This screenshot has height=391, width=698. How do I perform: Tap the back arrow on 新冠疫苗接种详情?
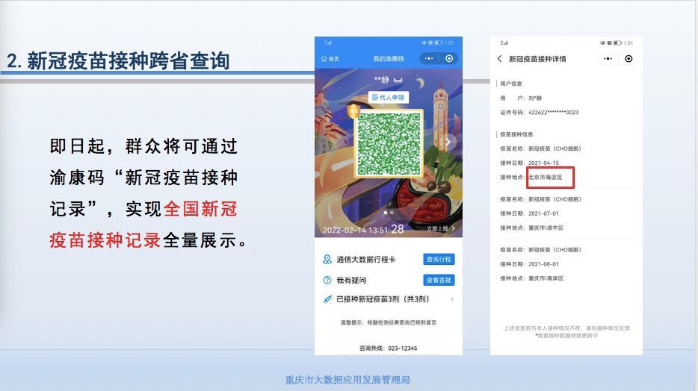499,59
